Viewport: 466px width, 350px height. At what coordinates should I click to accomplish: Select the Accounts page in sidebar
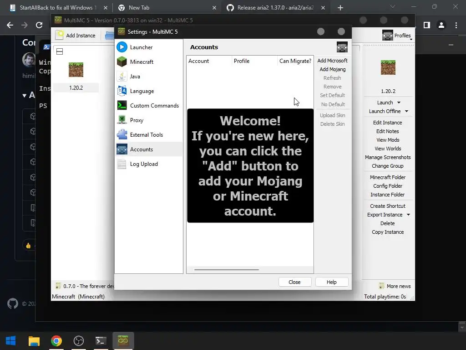149,149
